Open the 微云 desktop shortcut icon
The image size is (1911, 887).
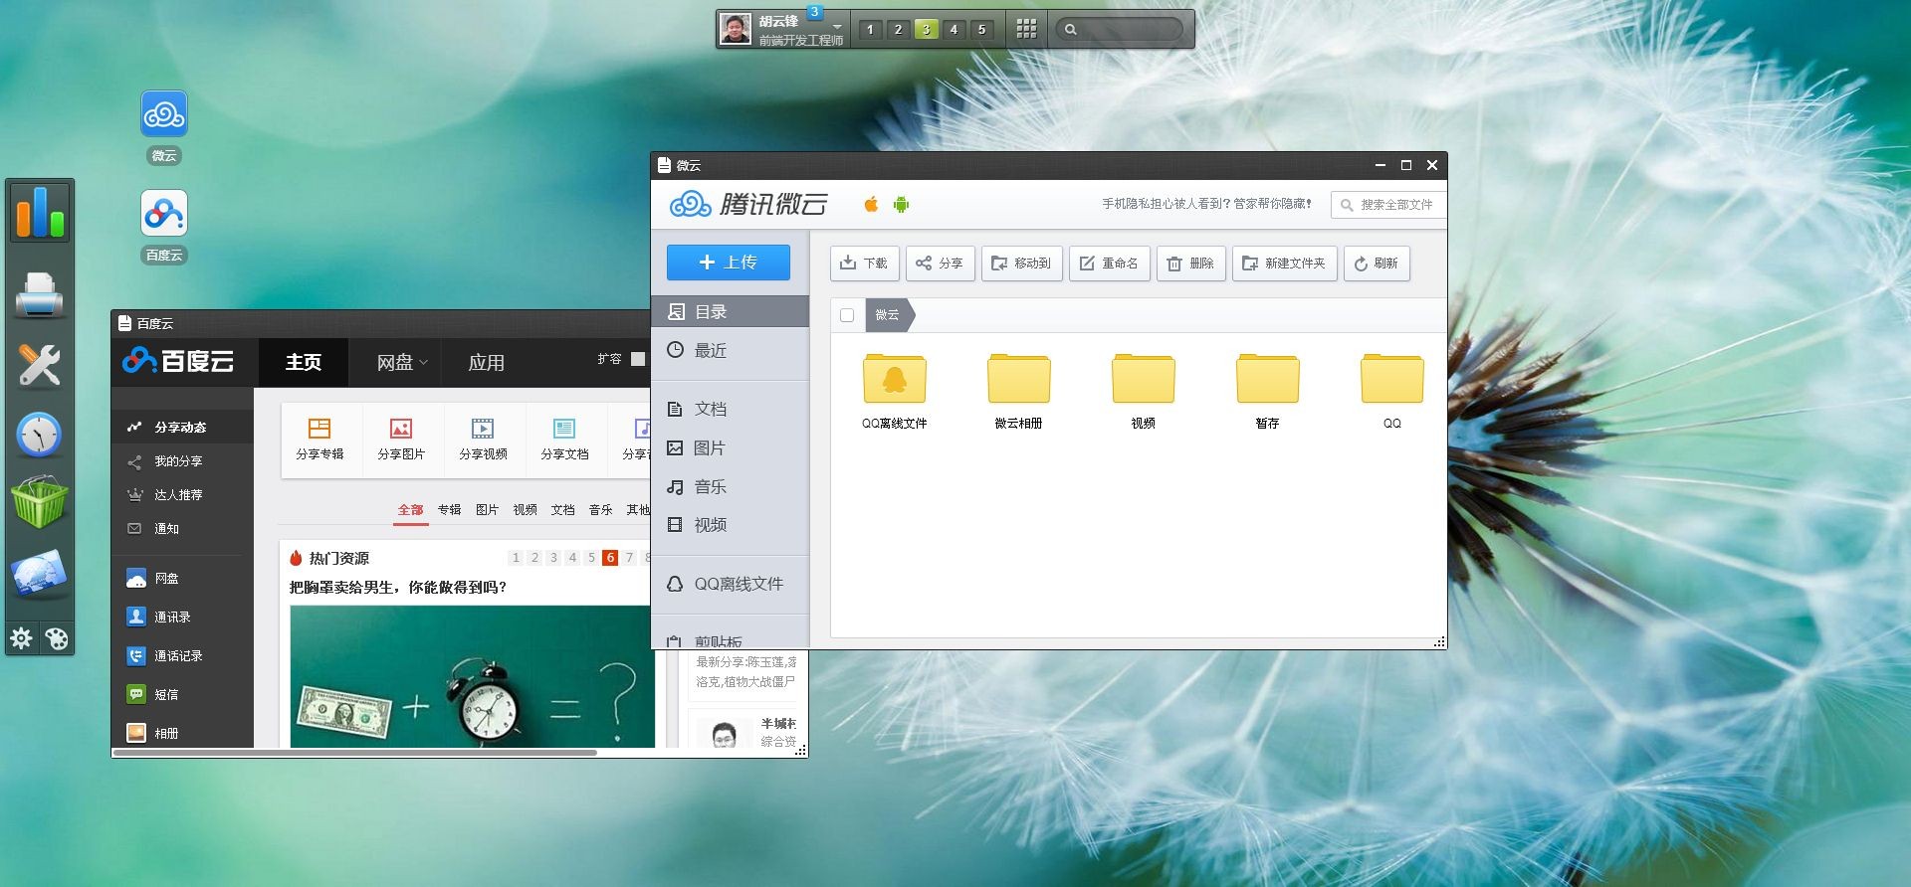(164, 114)
